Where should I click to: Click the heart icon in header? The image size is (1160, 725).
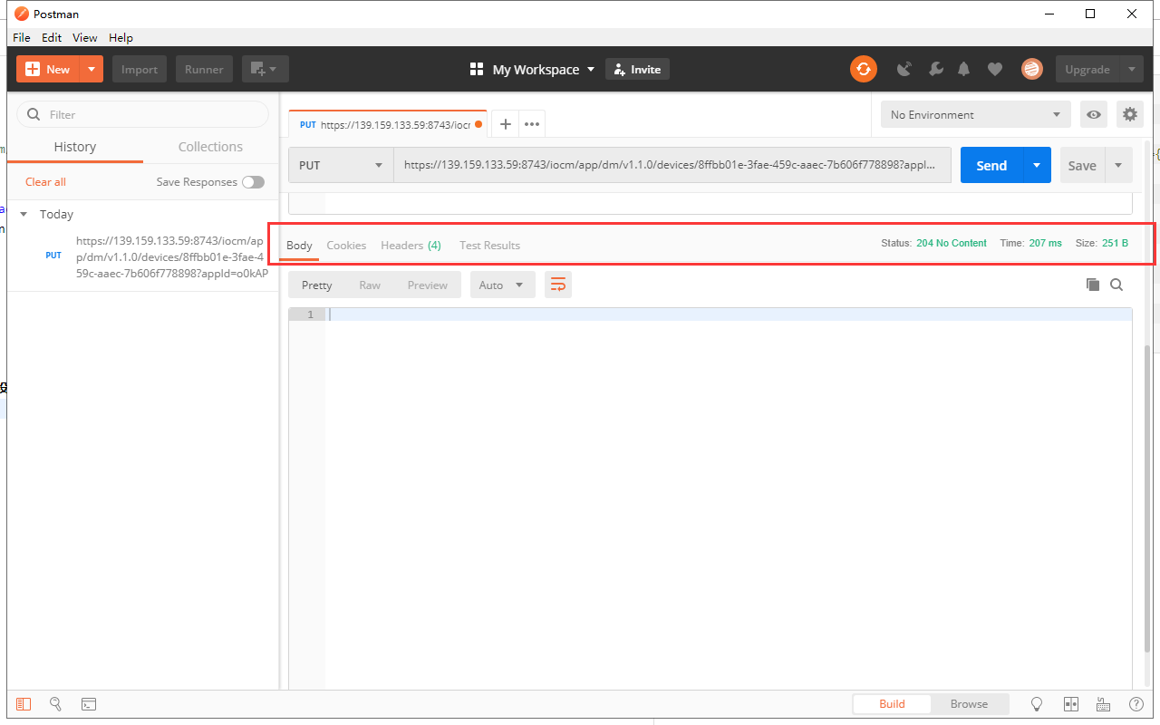click(995, 69)
